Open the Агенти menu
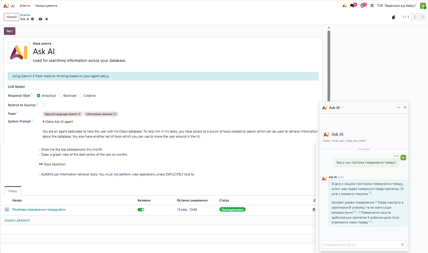The image size is (428, 253). (x=25, y=6)
